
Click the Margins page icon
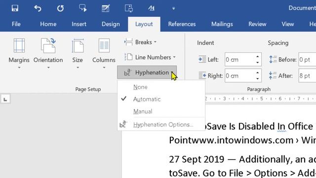pyautogui.click(x=19, y=45)
